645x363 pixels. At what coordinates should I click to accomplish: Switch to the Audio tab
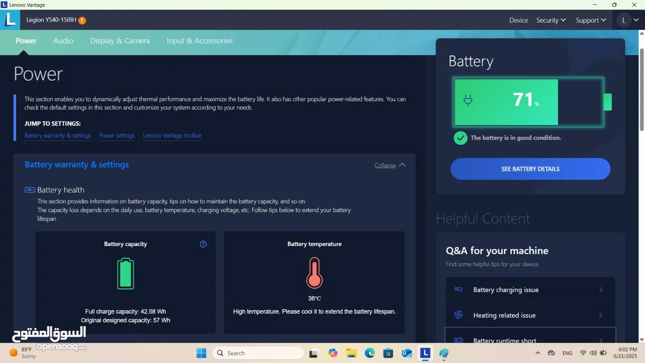coord(63,41)
